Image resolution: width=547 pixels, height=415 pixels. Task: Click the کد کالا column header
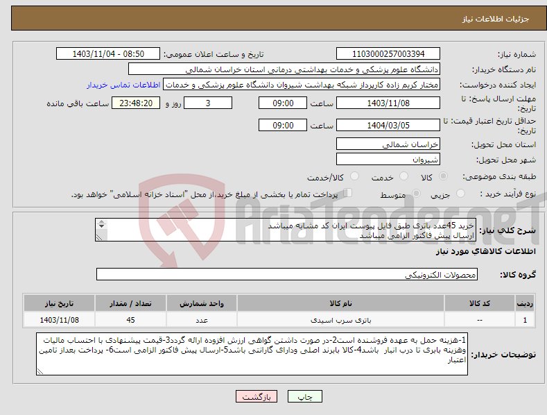pos(480,303)
